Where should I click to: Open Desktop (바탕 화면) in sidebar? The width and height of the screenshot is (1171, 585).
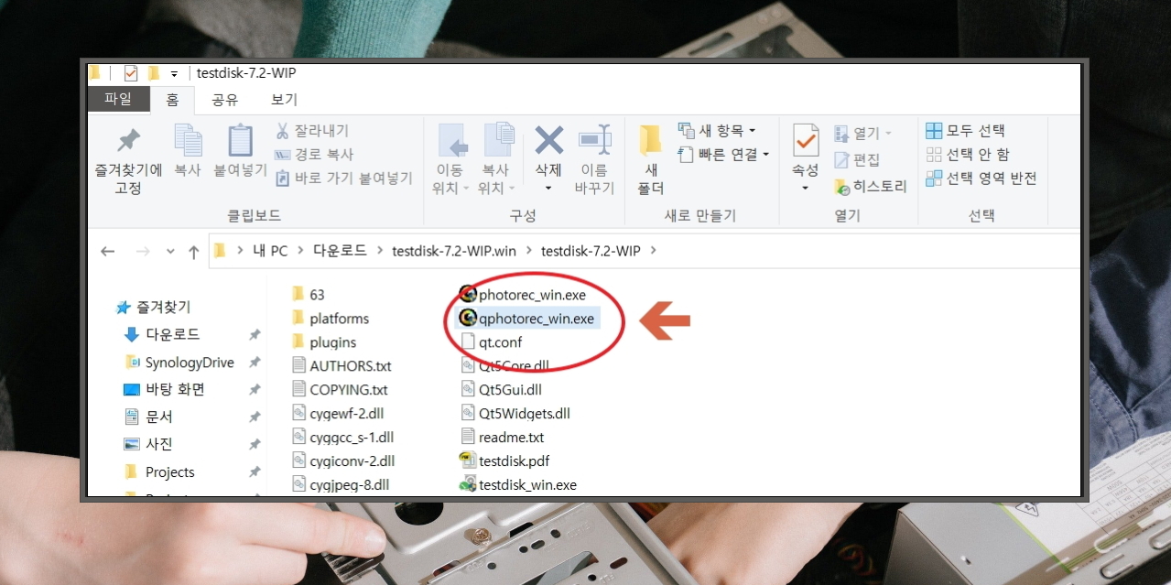[164, 389]
